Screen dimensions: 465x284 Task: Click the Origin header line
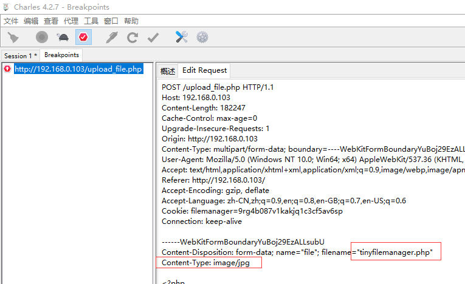coord(210,139)
